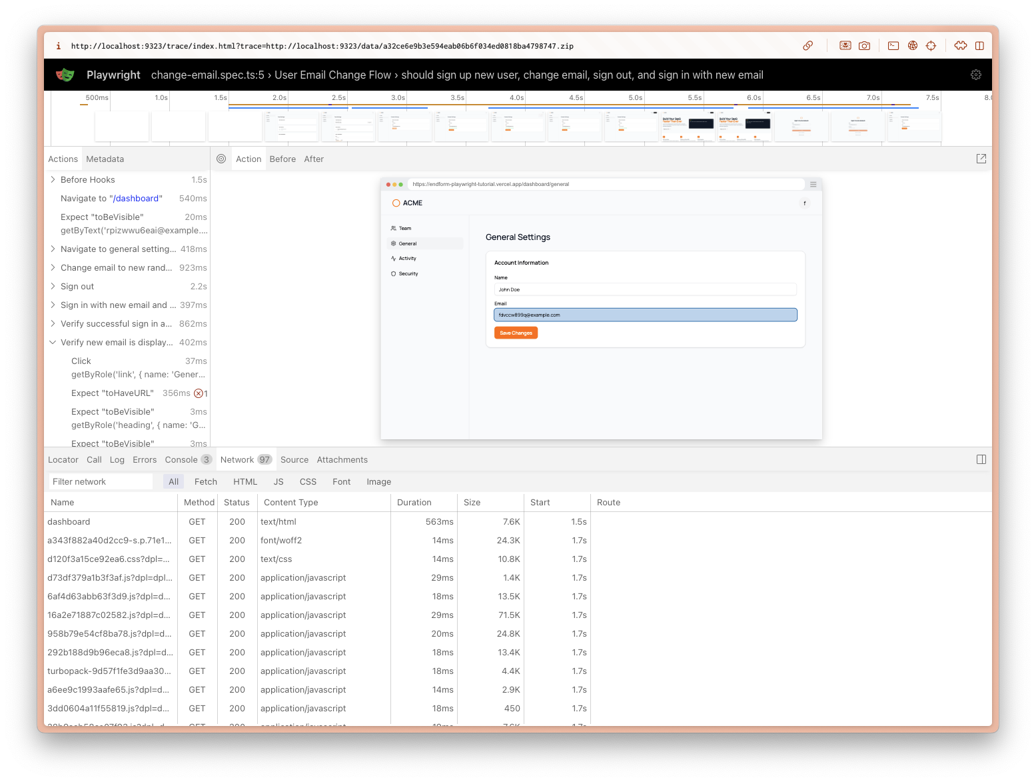
Task: Click the copy link icon in address bar
Action: [x=807, y=46]
